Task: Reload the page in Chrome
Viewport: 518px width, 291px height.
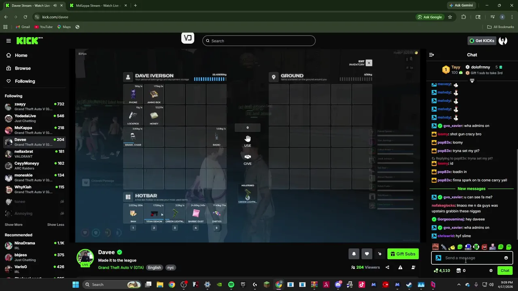Action: 25,17
